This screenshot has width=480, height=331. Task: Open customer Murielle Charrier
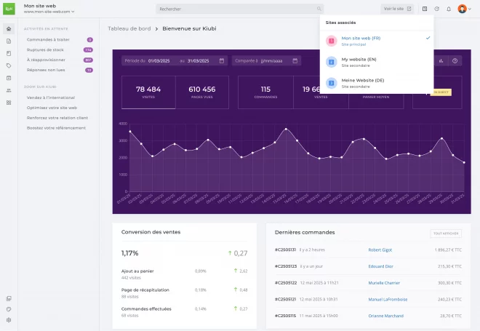pyautogui.click(x=384, y=283)
